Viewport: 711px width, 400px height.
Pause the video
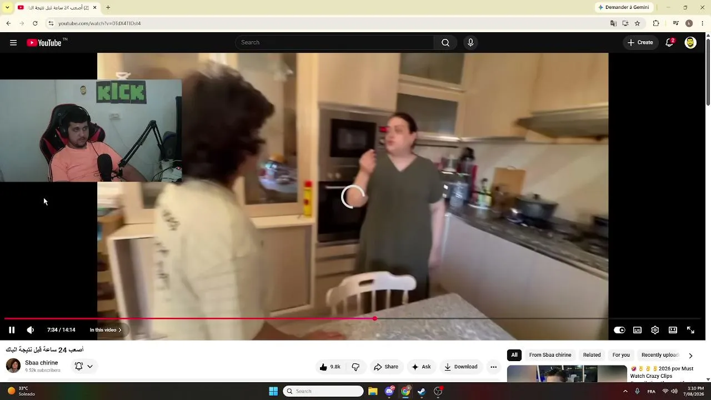pos(12,330)
